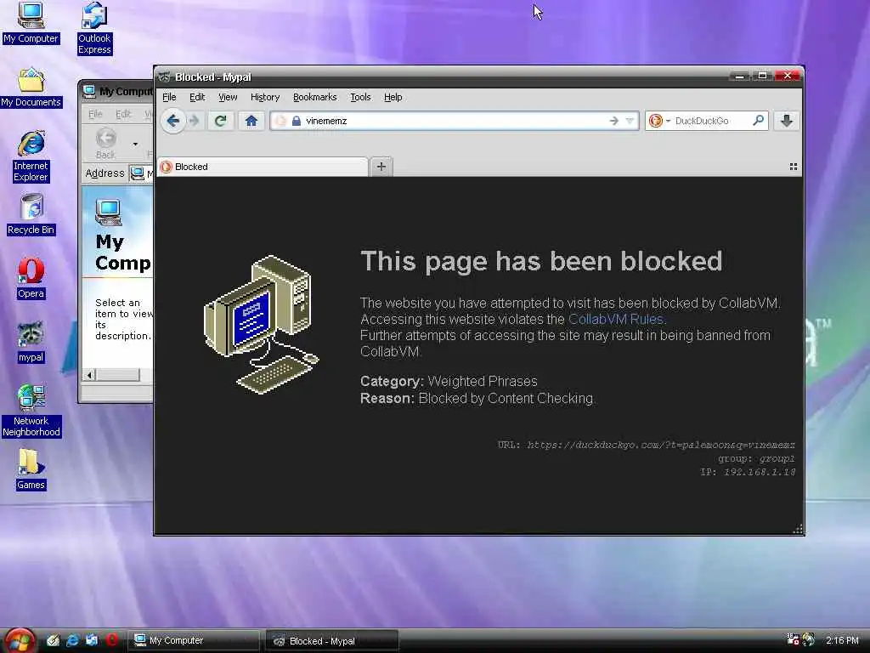This screenshot has width=870, height=653.
Task: Click Outlook Express quick launch icon
Action: point(92,640)
